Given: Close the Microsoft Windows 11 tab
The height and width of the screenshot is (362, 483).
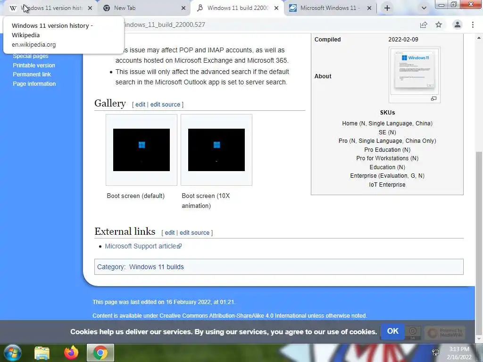Looking at the screenshot, I should click(369, 8).
